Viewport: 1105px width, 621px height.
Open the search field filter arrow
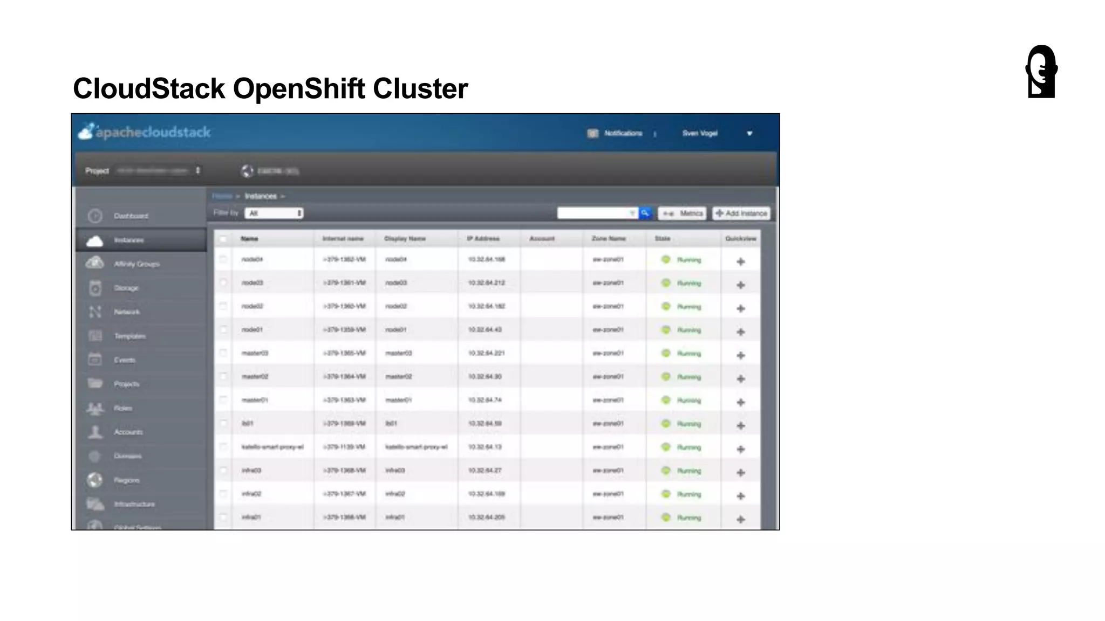tap(632, 213)
